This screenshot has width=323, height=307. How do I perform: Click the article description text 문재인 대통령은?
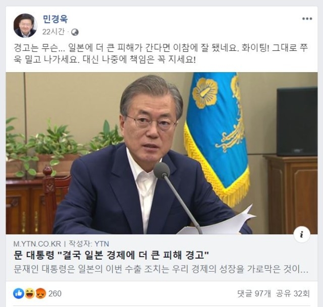(x=161, y=269)
